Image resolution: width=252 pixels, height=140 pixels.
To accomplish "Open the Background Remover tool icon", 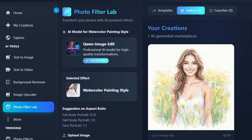I will 8,82.
